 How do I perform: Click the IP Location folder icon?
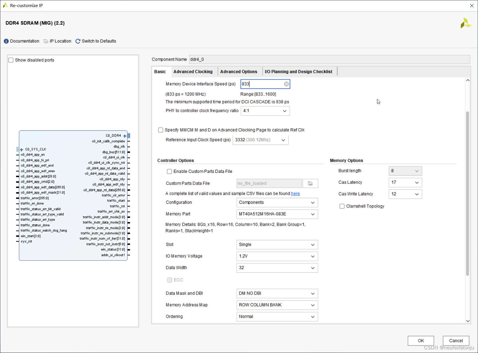tap(46, 41)
